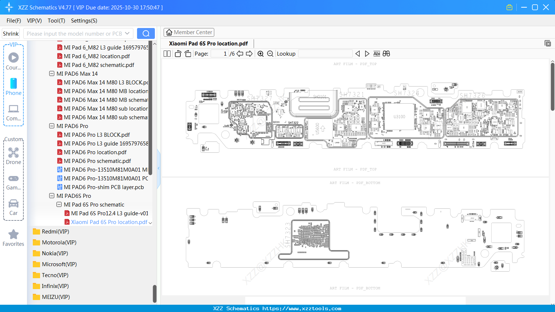Open the Tecno(VIP) folder
This screenshot has width=555, height=312.
pos(51,275)
